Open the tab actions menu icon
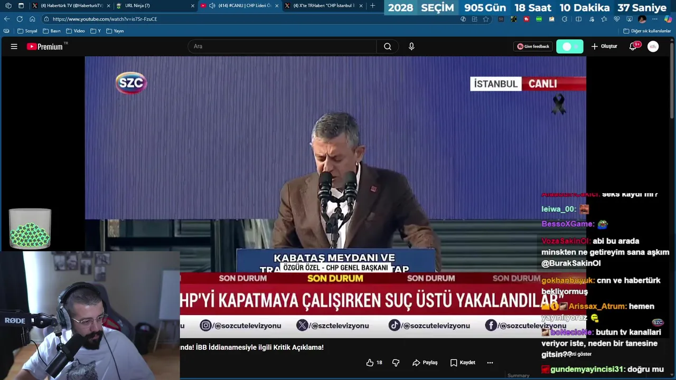 pyautogui.click(x=21, y=6)
